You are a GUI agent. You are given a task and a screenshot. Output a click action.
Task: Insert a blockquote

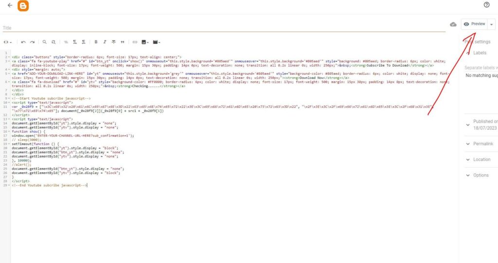(123, 42)
